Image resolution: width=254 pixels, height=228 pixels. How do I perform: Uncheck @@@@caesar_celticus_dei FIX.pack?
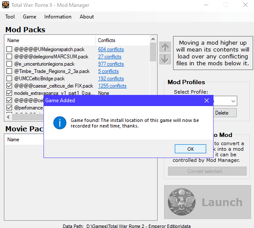(9, 86)
